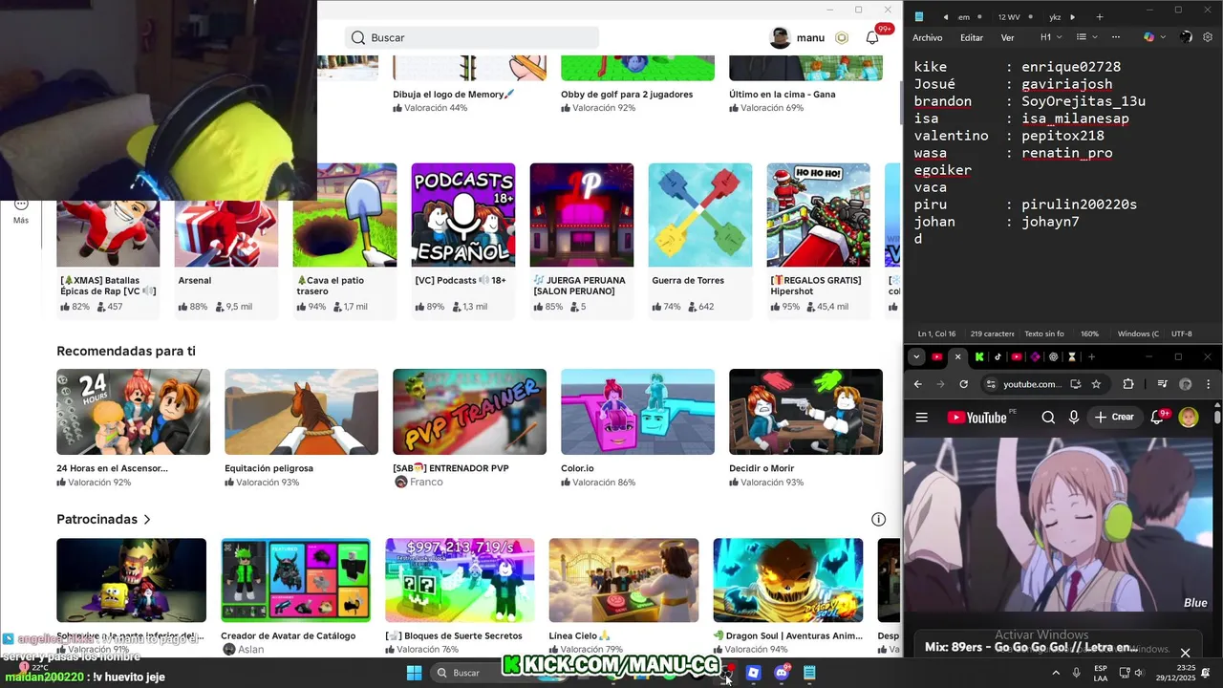Switch to Kick tab in Chrome
Screen dimensions: 1223x688
pos(979,356)
